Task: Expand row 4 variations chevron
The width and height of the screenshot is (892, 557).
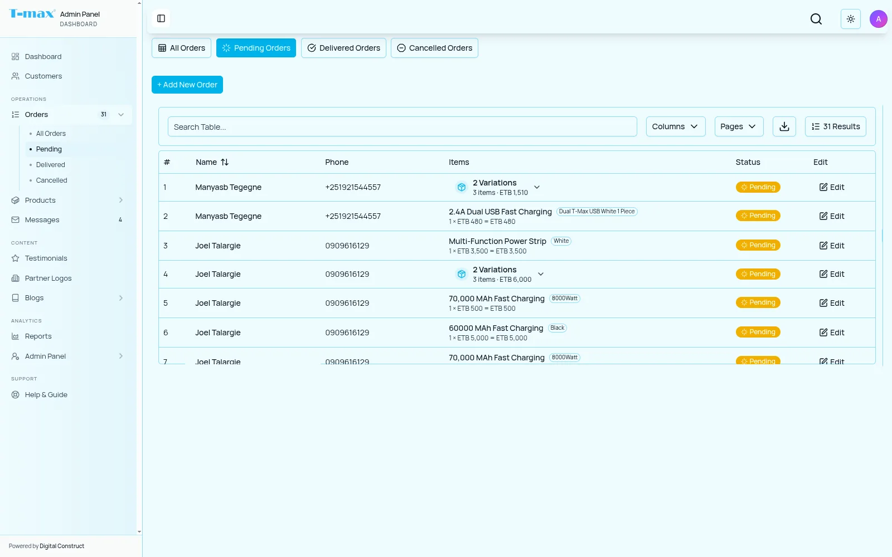Action: [x=541, y=274]
